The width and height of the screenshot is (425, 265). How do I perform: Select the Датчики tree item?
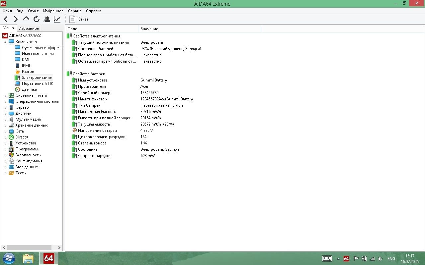tap(30, 89)
